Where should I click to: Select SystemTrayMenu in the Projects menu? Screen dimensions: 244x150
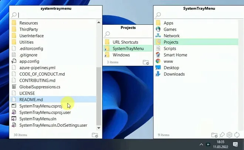(128, 48)
